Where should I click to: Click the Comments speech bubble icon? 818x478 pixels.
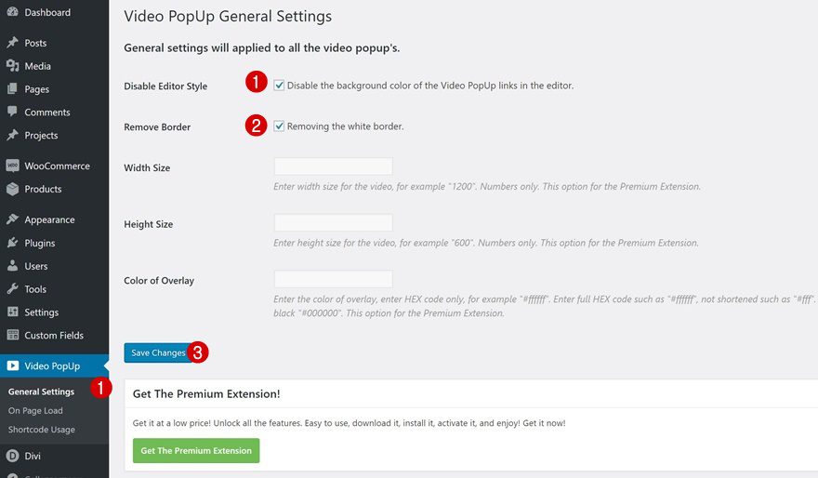point(12,112)
